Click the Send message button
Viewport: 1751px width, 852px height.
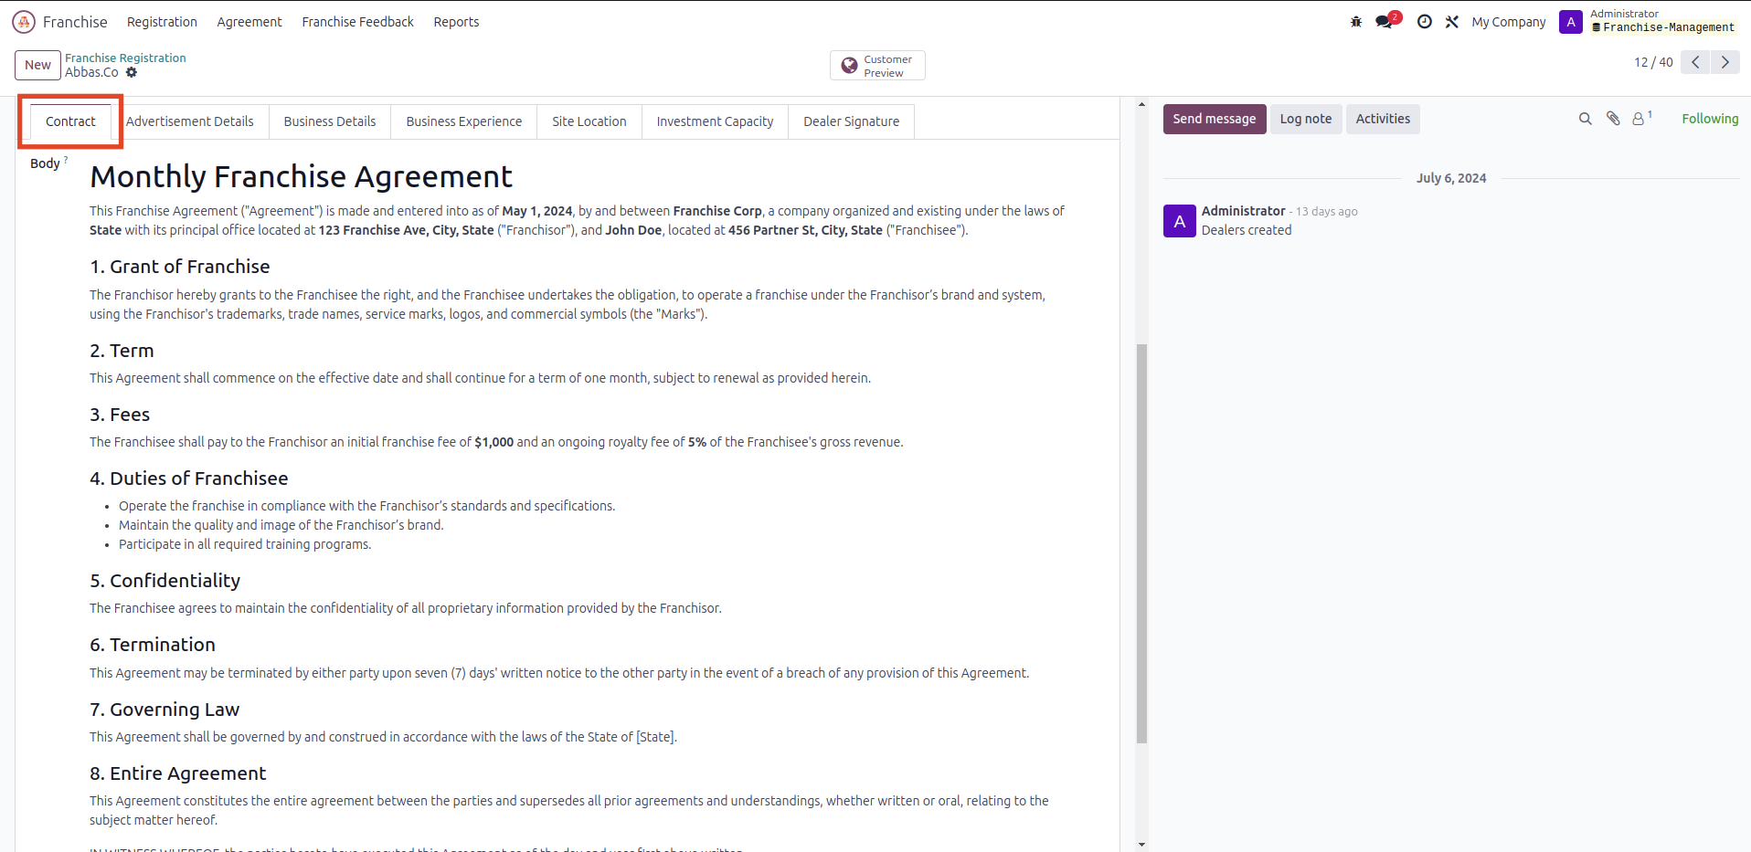click(x=1214, y=119)
